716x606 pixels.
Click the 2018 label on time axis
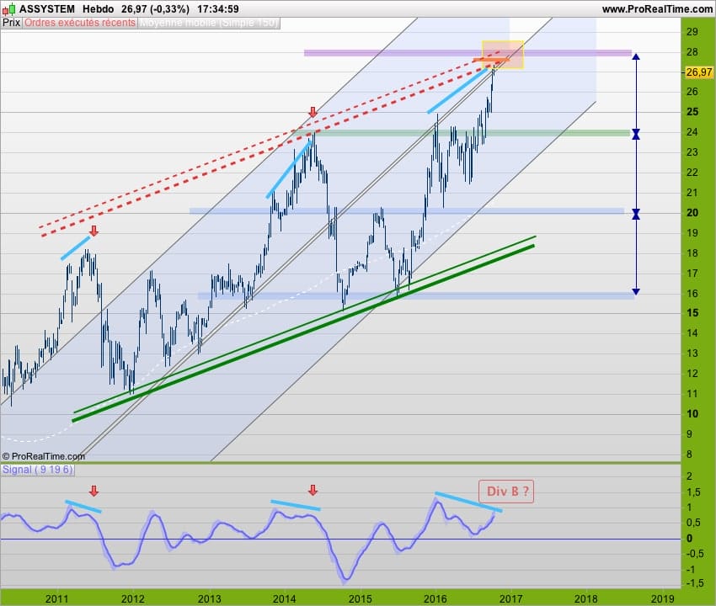click(x=586, y=598)
